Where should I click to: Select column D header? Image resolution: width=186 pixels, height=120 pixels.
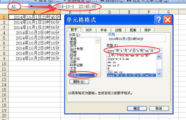pyautogui.click(x=109, y=12)
